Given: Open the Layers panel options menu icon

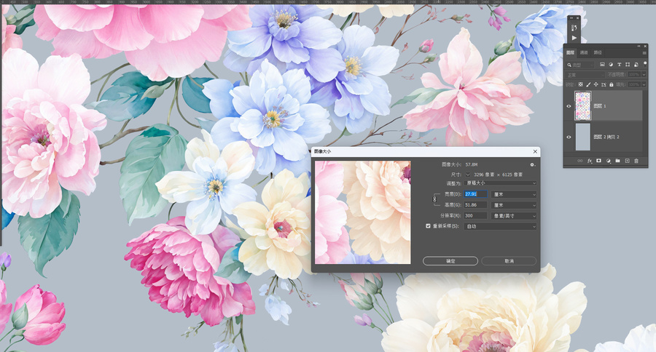Looking at the screenshot, I should pos(644,53).
